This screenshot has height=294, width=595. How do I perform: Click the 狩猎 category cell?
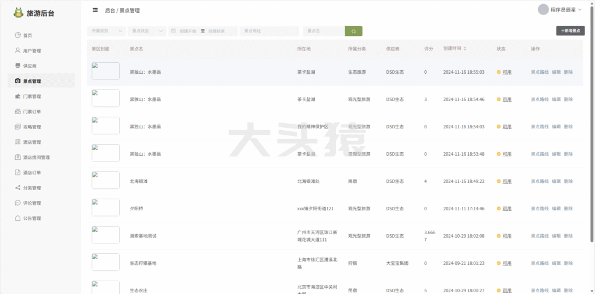point(353,263)
